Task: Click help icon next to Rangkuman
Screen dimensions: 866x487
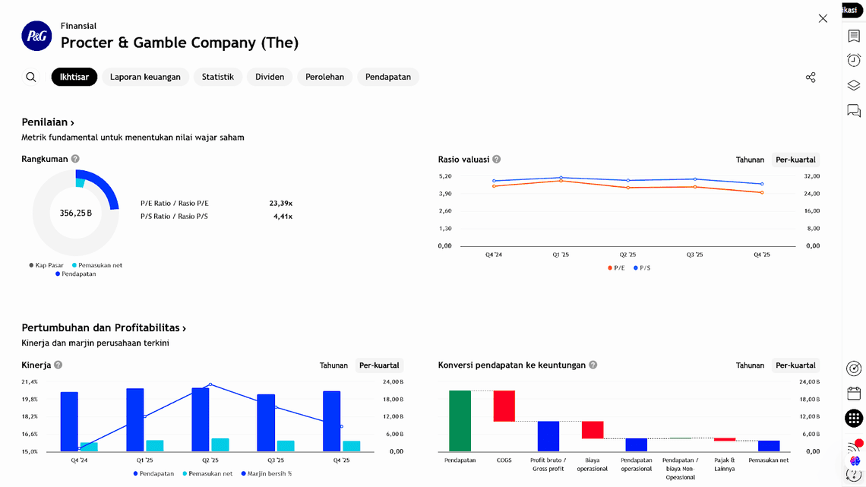Action: click(75, 160)
